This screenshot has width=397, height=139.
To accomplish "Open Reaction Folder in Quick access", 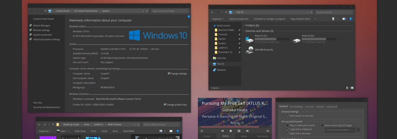I will [x=226, y=30].
